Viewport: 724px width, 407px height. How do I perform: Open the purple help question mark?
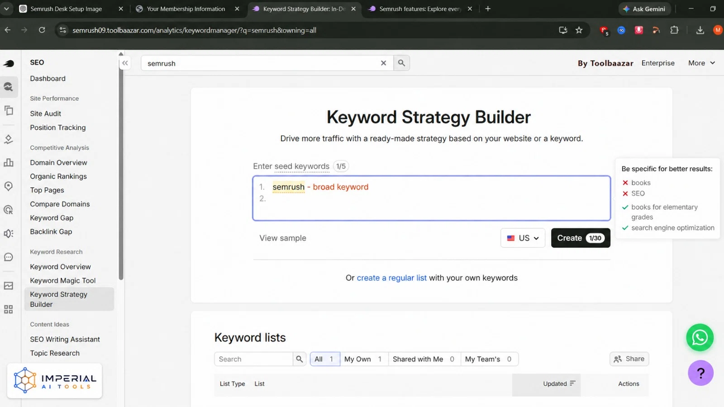[x=700, y=373]
